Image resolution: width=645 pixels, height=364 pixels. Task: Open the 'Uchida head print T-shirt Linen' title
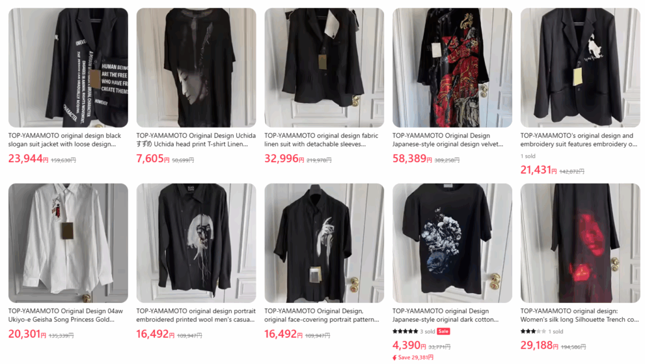tap(196, 140)
